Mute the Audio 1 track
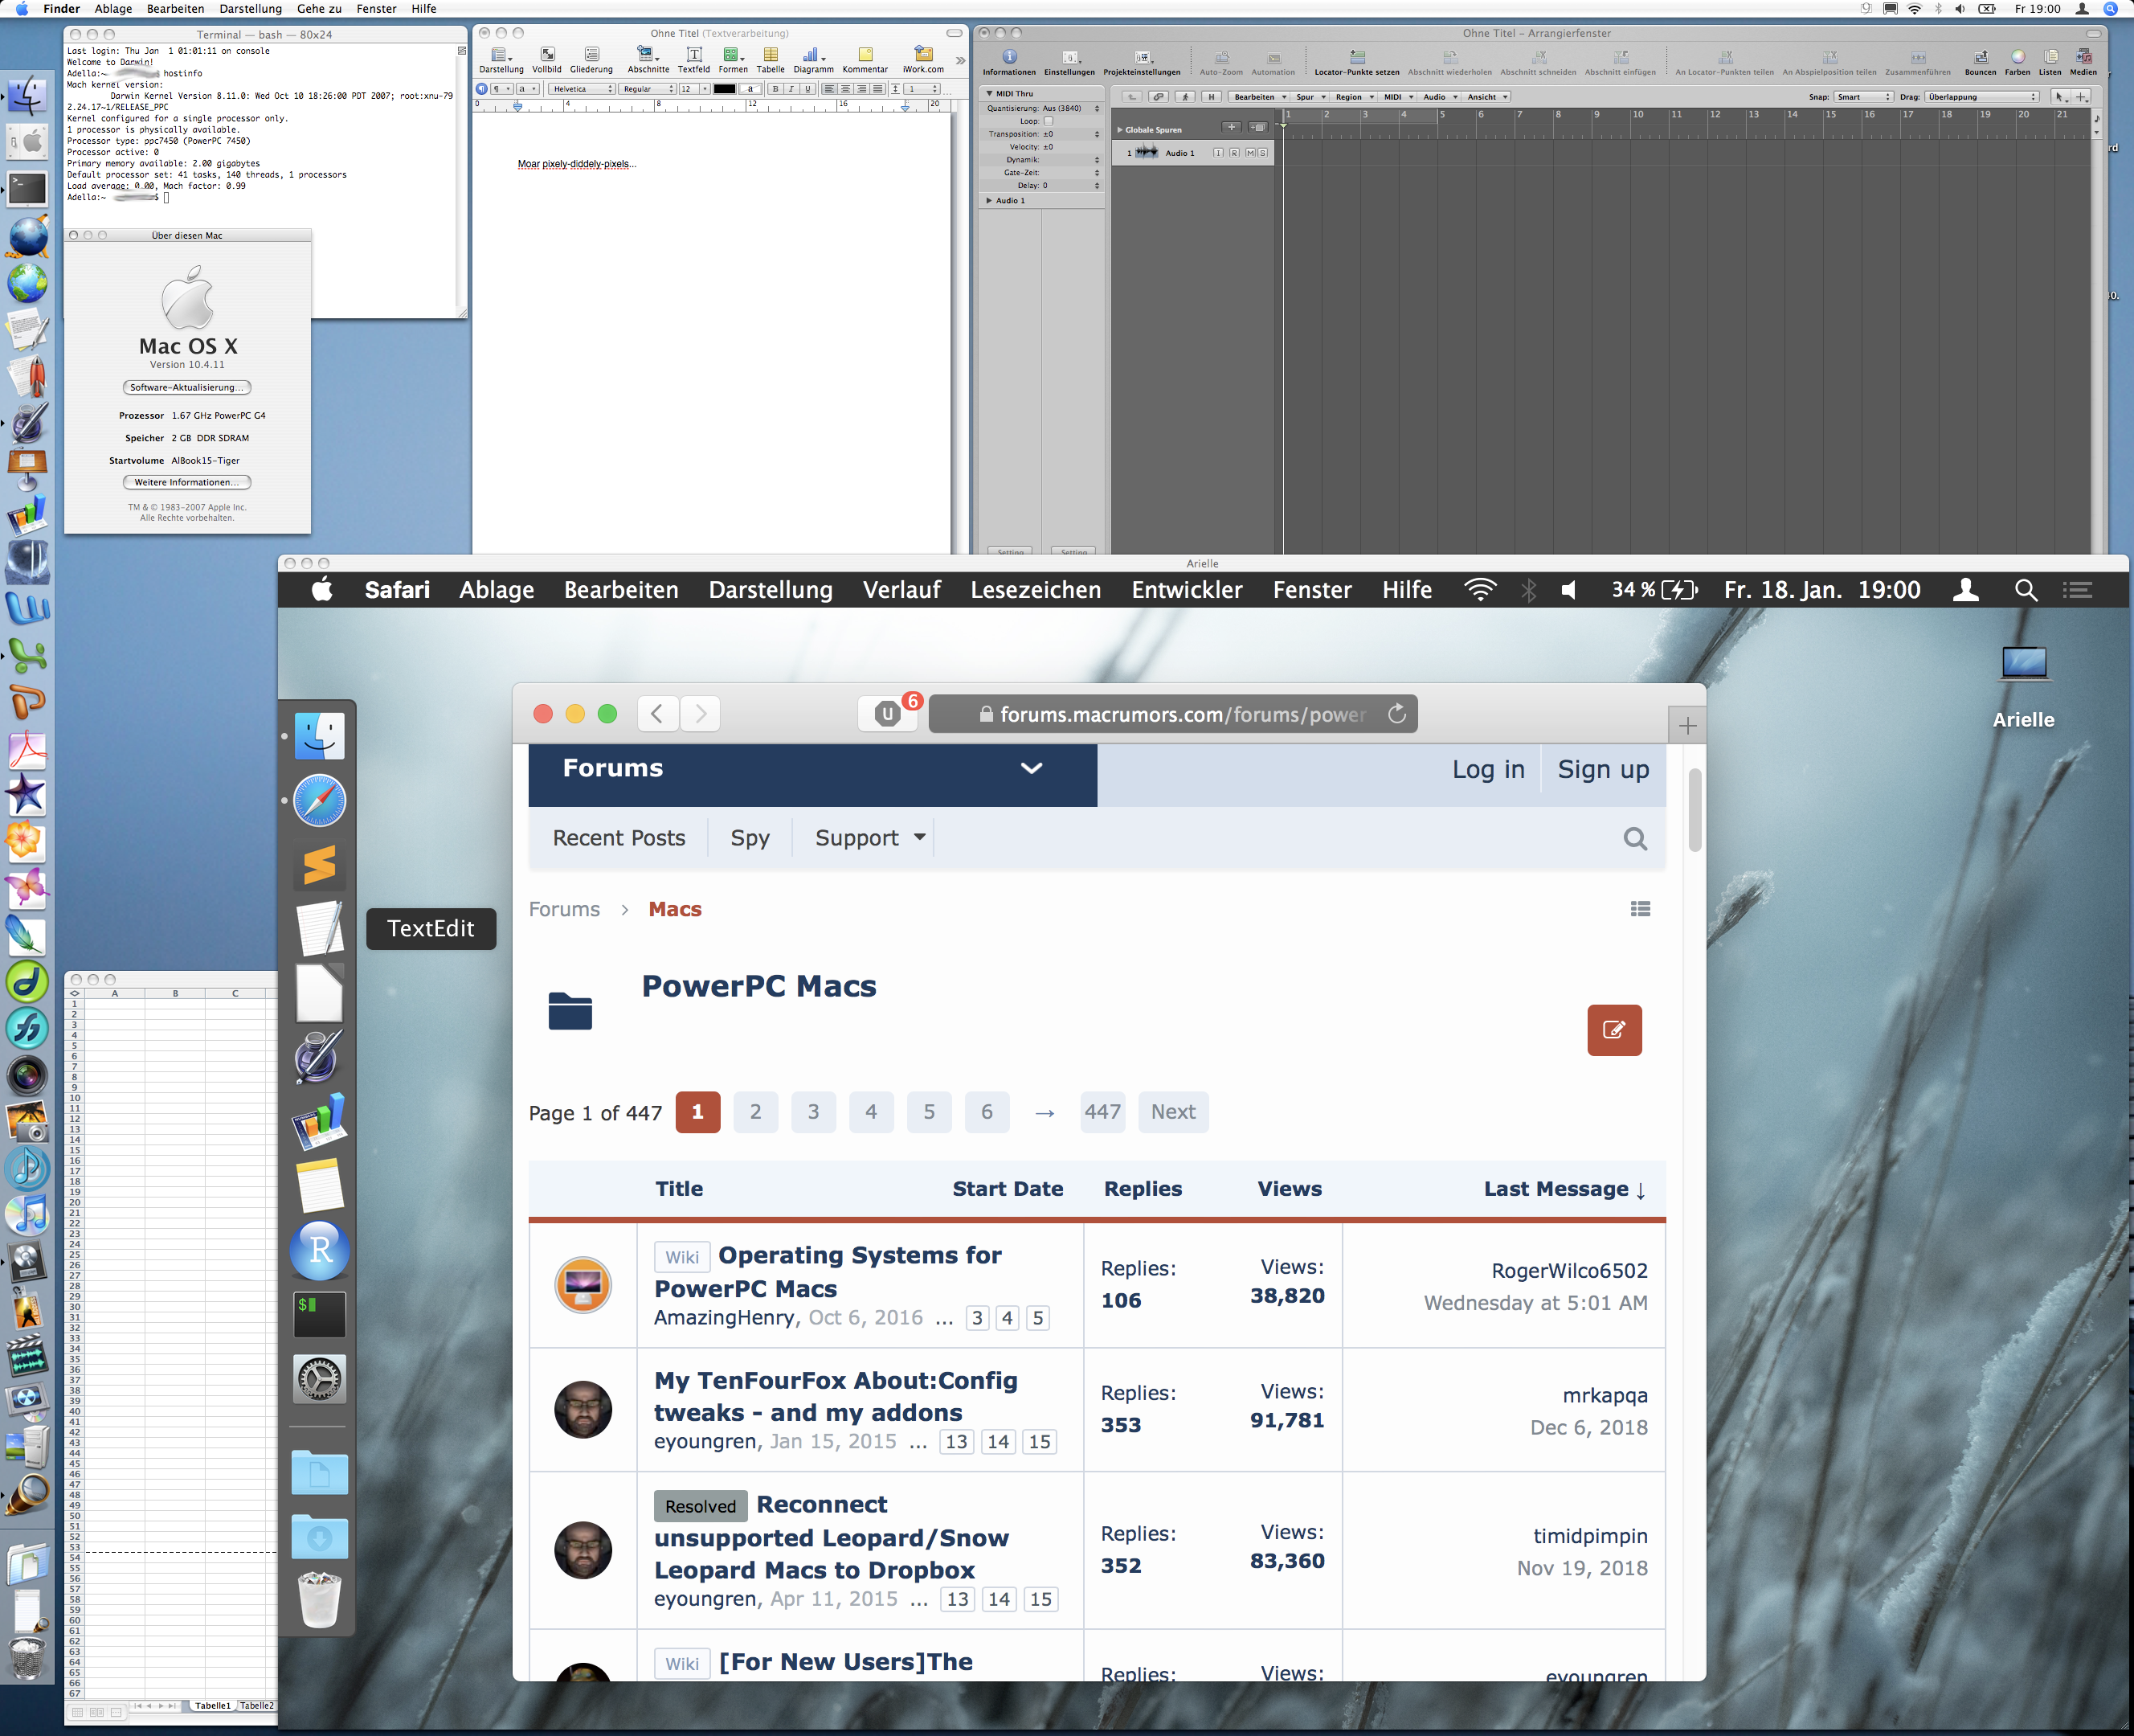The height and width of the screenshot is (1736, 2134). click(x=1249, y=153)
